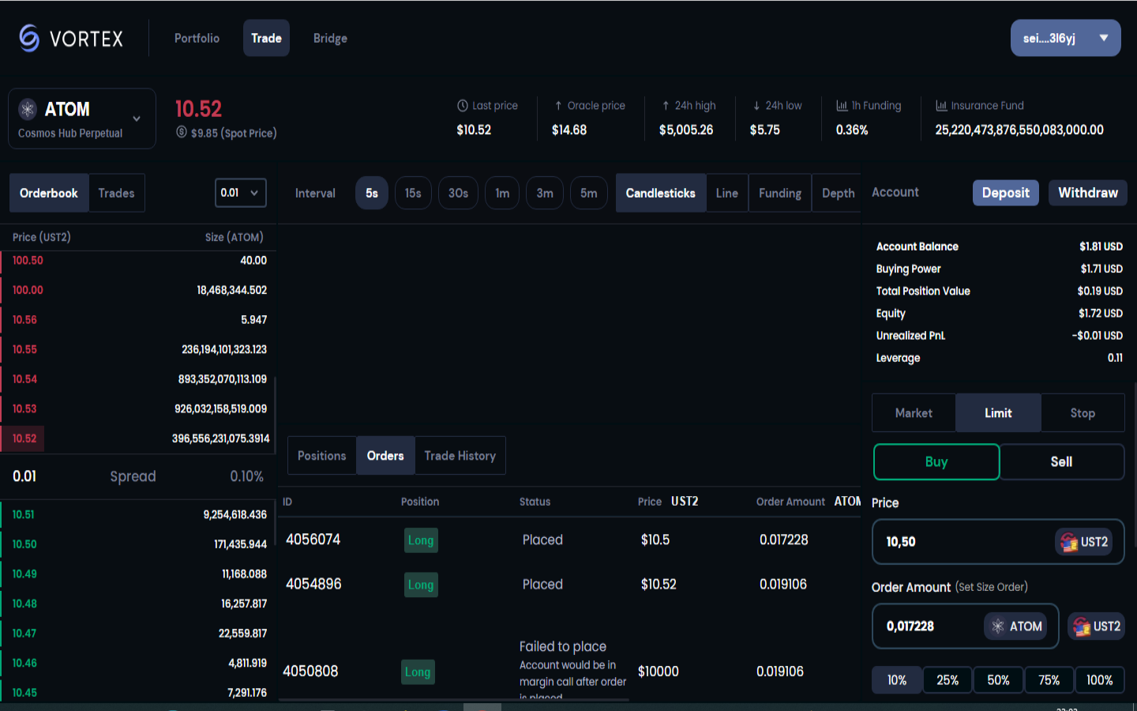Select the Stop order type
The image size is (1137, 711).
coord(1083,413)
